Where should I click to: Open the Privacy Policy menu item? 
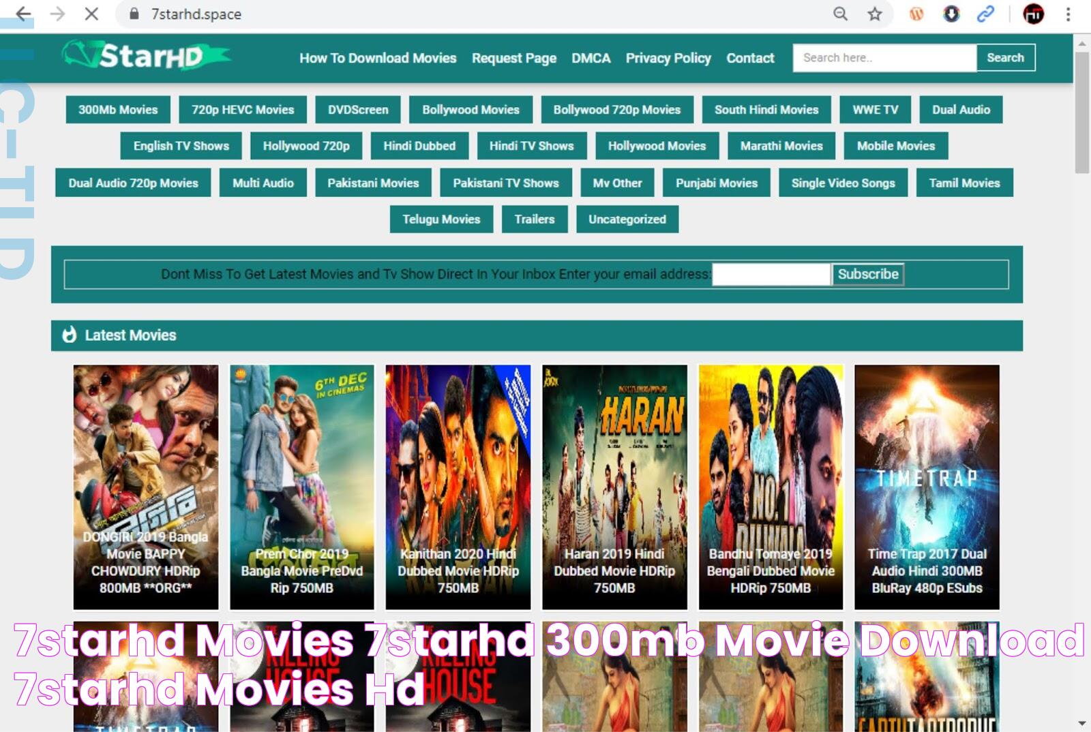(x=668, y=58)
